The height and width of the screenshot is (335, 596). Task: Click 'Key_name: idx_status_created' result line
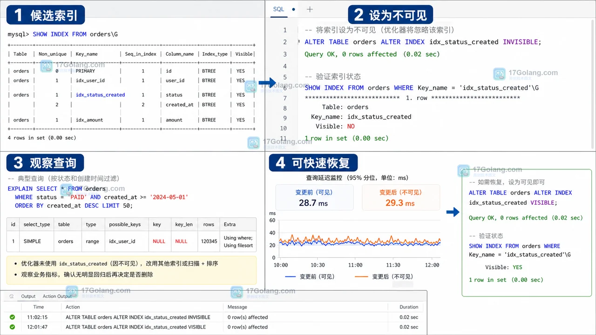coord(361,117)
